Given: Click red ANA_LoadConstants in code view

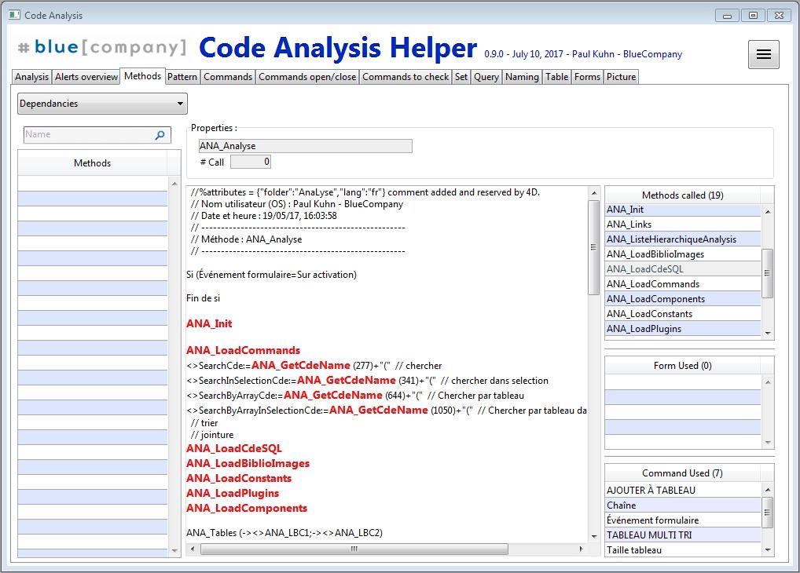Looking at the screenshot, I should (x=239, y=478).
